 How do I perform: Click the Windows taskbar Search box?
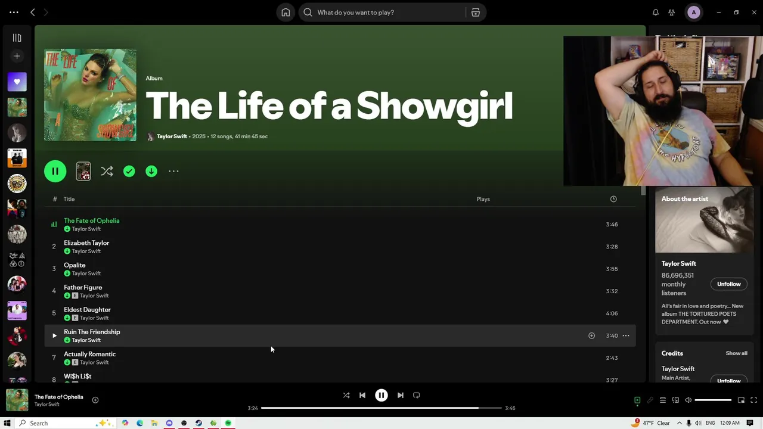[66, 423]
